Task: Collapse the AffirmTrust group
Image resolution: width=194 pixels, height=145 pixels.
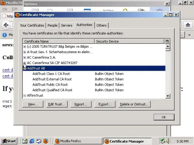Action: tap(25, 95)
